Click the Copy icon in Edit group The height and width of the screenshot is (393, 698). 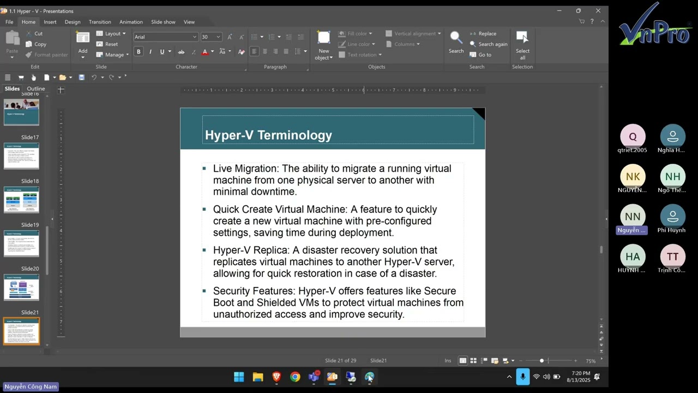28,44
